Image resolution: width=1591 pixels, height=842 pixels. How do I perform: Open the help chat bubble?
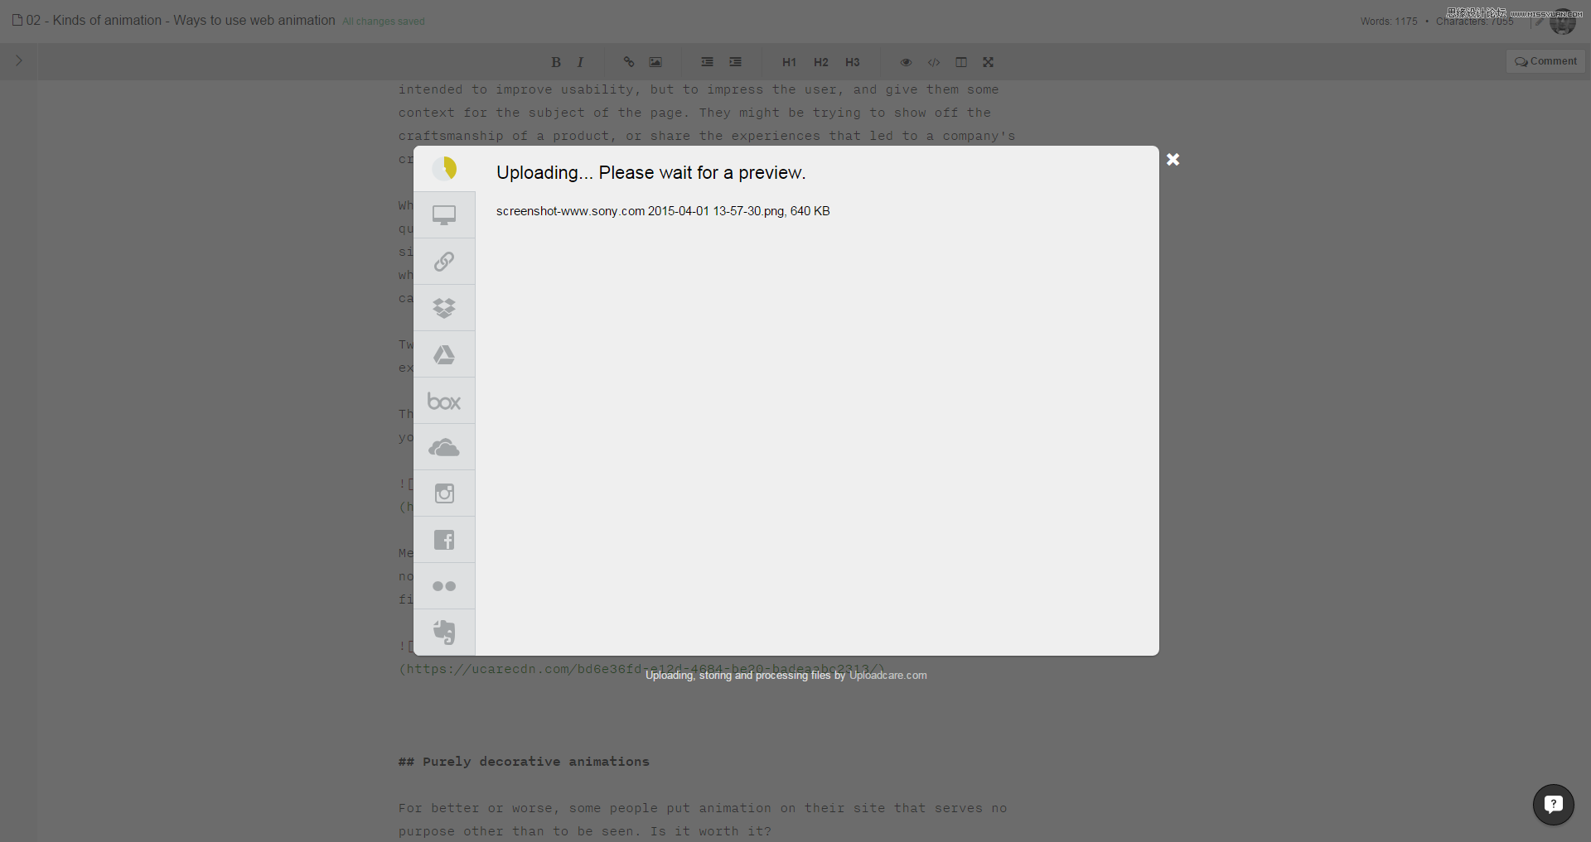tap(1554, 805)
